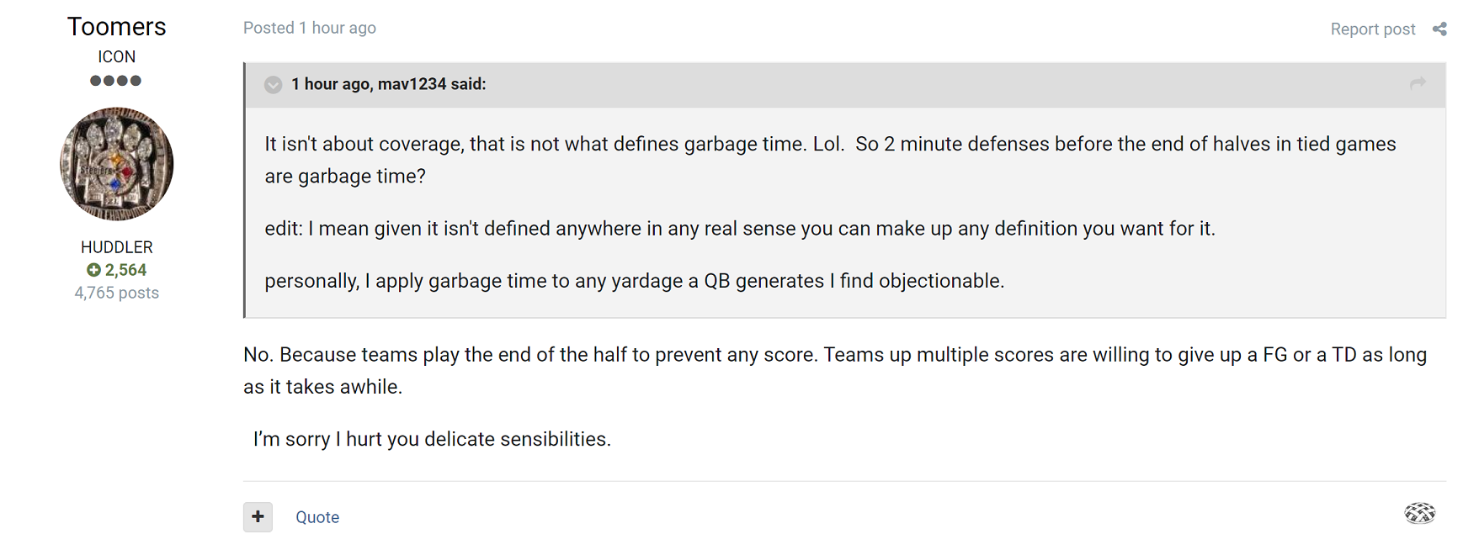The width and height of the screenshot is (1463, 550).
Task: Collapse the mav1234 quote block
Action: coord(273,85)
